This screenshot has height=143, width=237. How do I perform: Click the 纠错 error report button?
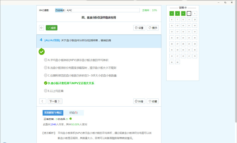coord(139,101)
